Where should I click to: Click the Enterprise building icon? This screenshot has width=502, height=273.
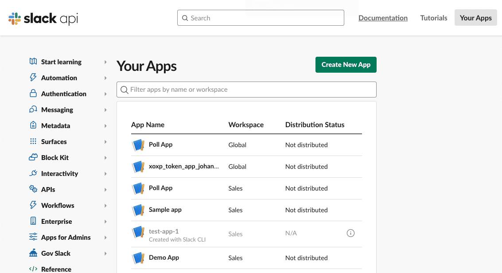click(x=33, y=221)
